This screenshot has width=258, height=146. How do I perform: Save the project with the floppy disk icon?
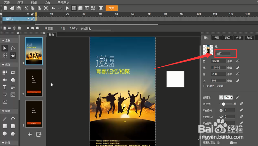(x=19, y=8)
